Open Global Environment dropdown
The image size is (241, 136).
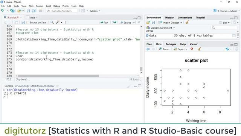160,28
